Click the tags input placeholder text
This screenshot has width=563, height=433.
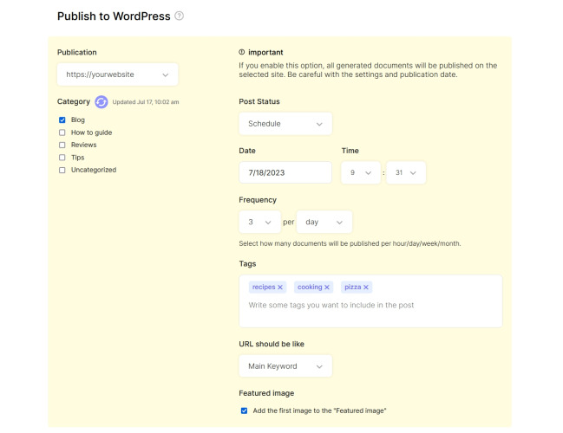(331, 305)
